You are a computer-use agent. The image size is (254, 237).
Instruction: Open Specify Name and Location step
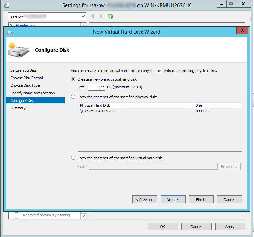click(33, 93)
